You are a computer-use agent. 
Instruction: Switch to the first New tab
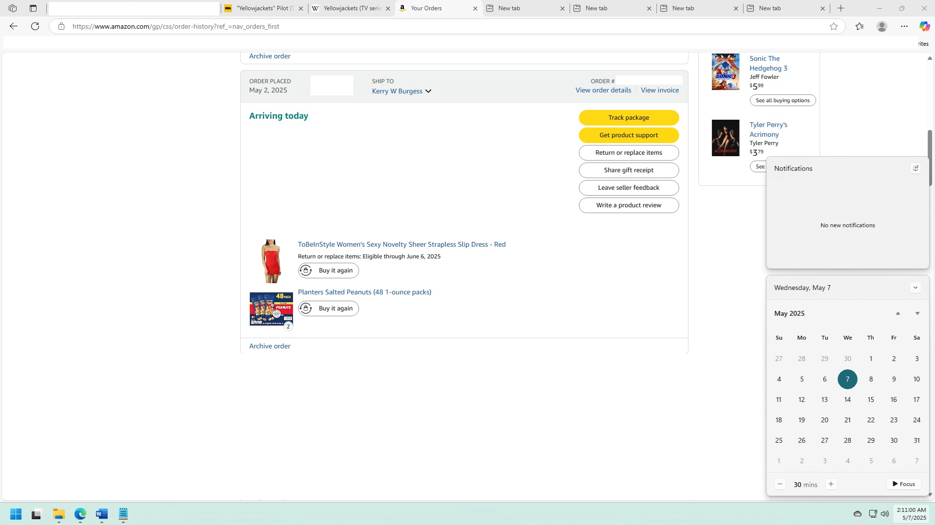coord(525,8)
